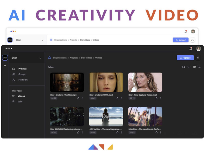
Task: Open more options for Miss Dior video
Action: [160, 132]
